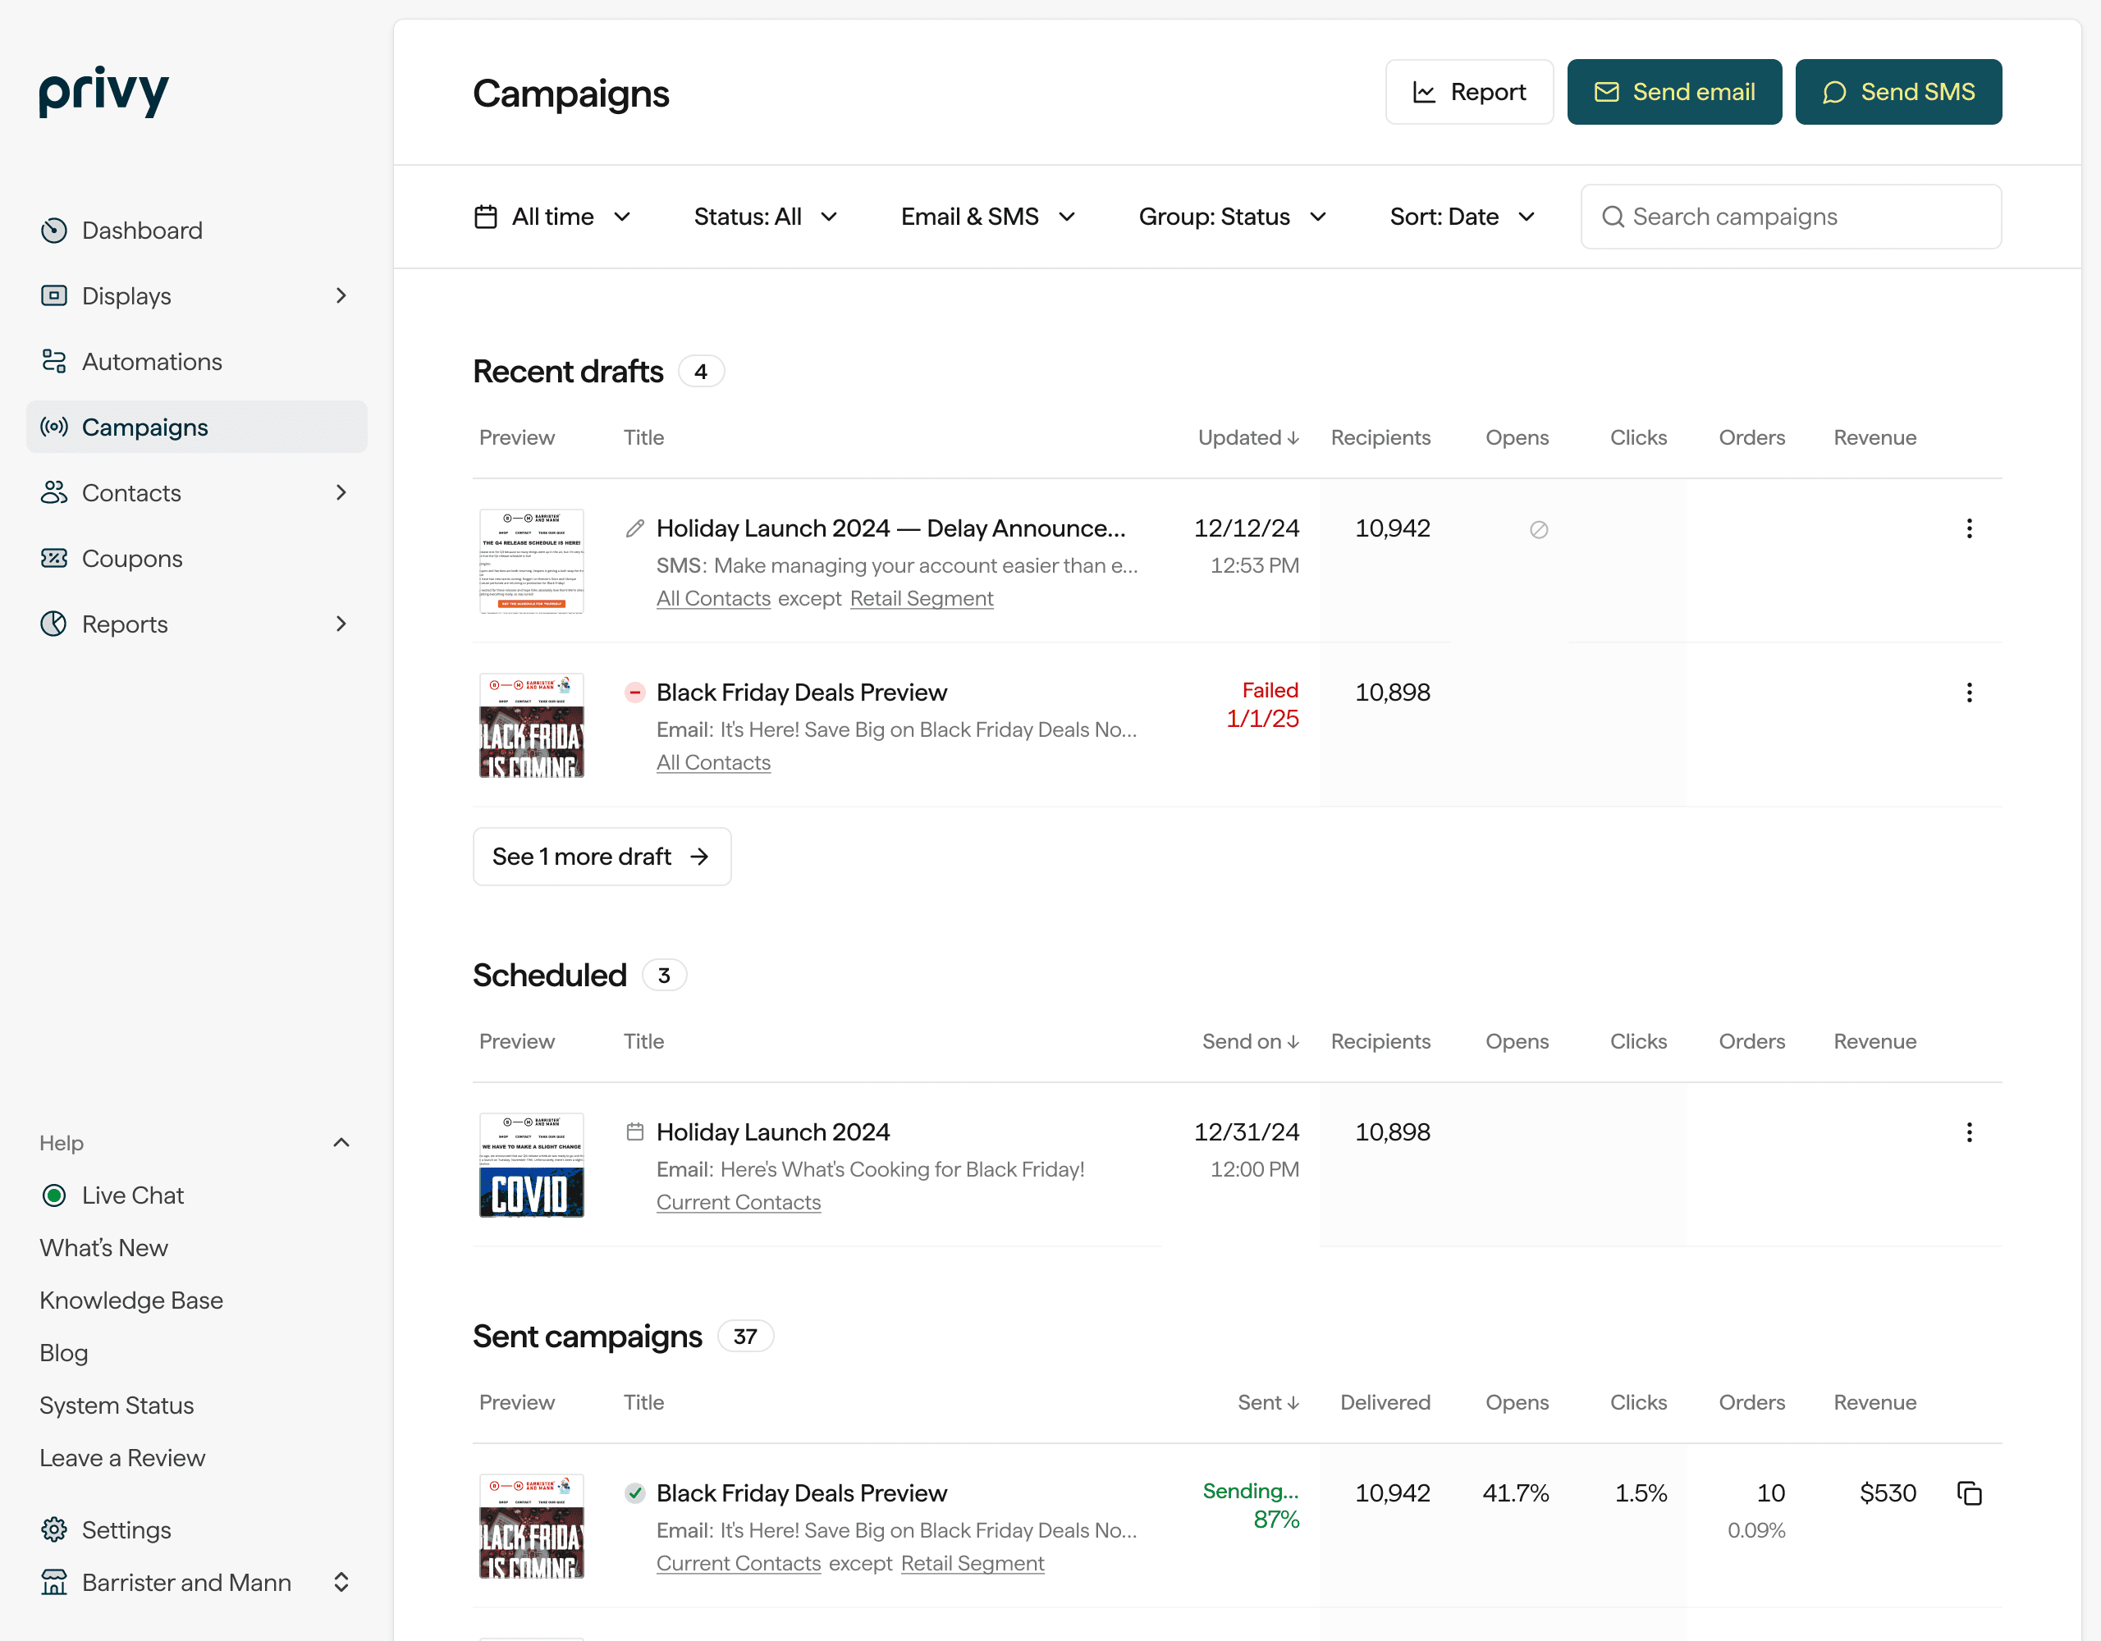Open the Coupons section
The height and width of the screenshot is (1641, 2101).
(x=196, y=558)
